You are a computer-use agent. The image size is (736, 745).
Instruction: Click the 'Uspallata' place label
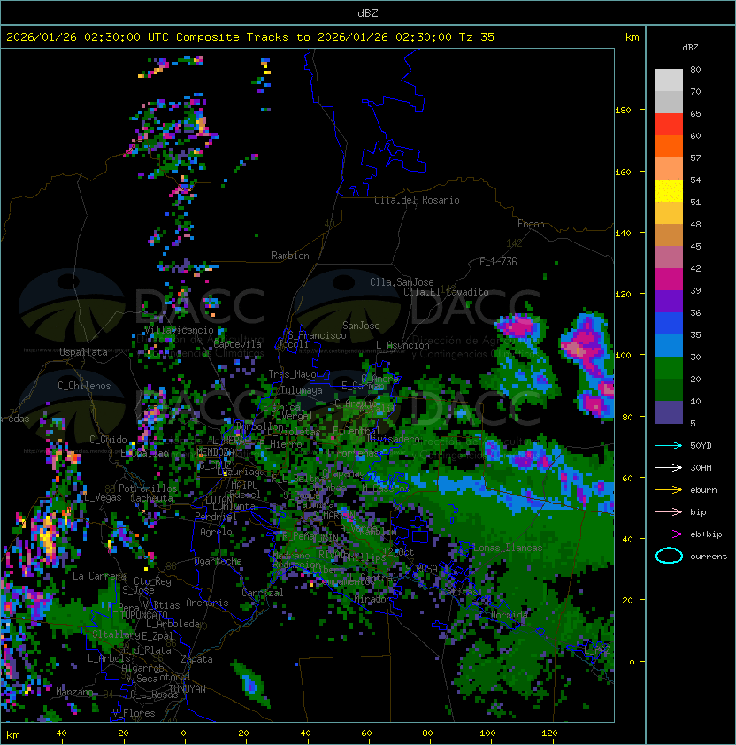click(83, 352)
